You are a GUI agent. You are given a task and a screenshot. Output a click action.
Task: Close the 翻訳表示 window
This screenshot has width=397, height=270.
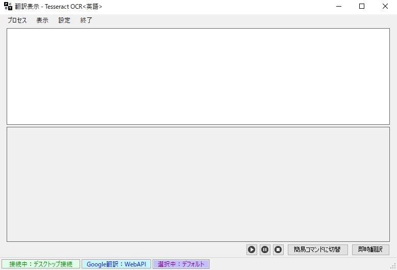tap(385, 6)
